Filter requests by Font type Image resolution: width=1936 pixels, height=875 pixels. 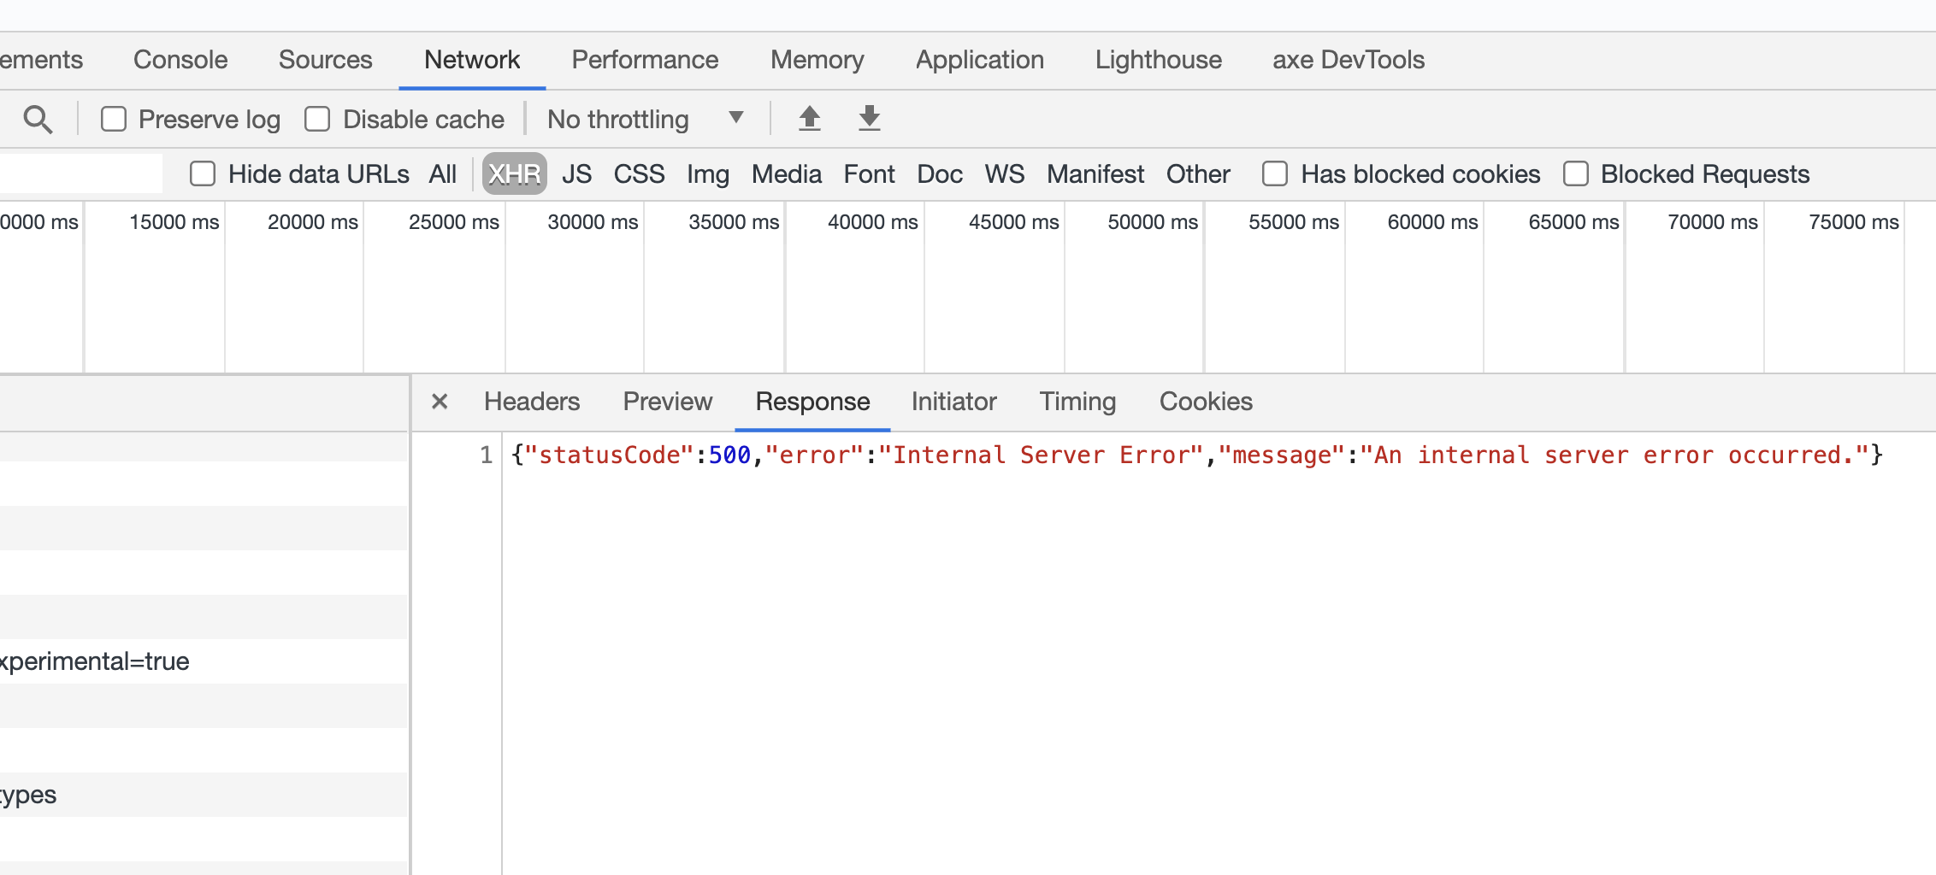click(869, 173)
